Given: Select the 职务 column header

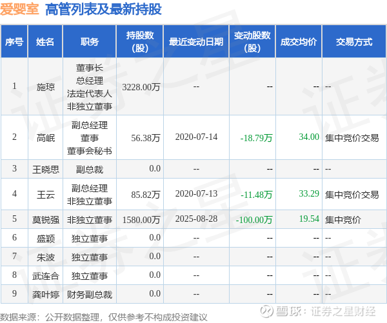Looking at the screenshot, I should pyautogui.click(x=90, y=42).
